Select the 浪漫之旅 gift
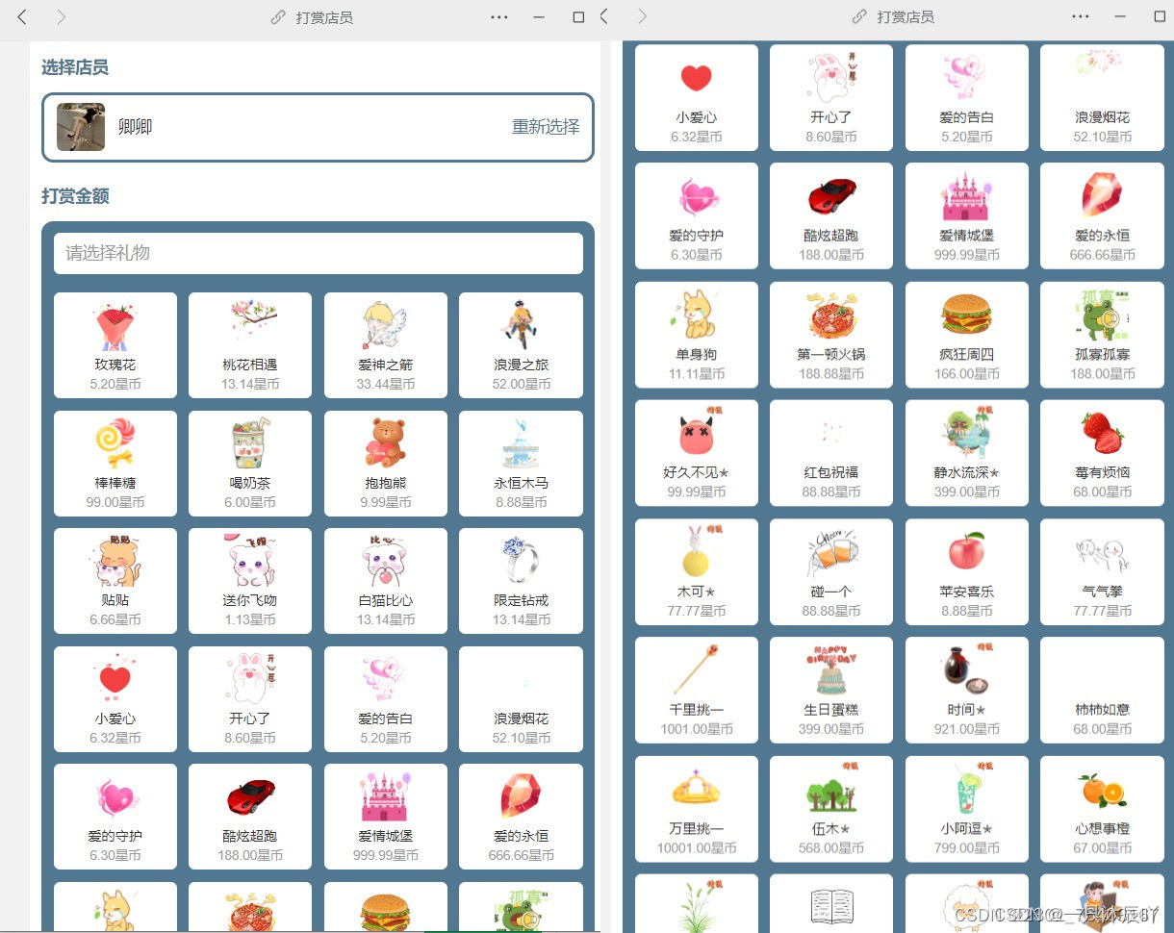The height and width of the screenshot is (933, 1174). click(521, 345)
